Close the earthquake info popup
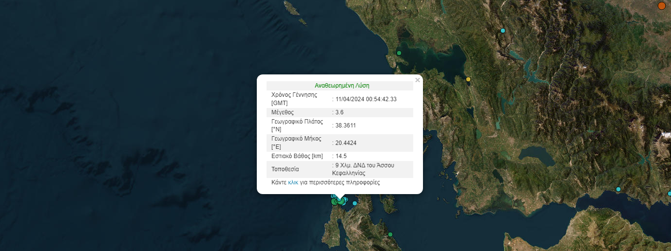The image size is (671, 251). [x=417, y=80]
